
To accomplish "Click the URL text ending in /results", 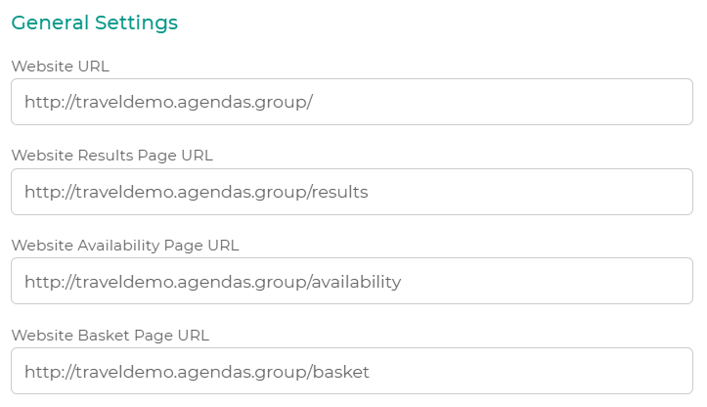I will click(196, 192).
